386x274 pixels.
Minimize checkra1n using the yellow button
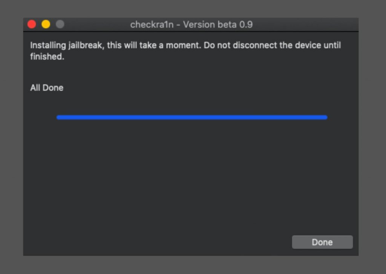pos(46,24)
